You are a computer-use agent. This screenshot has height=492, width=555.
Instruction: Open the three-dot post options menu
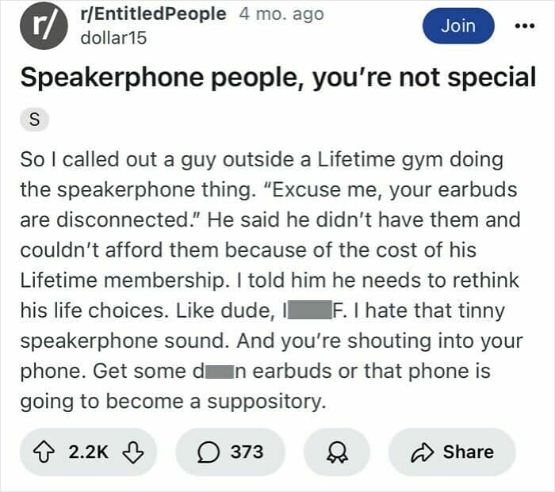click(x=525, y=26)
